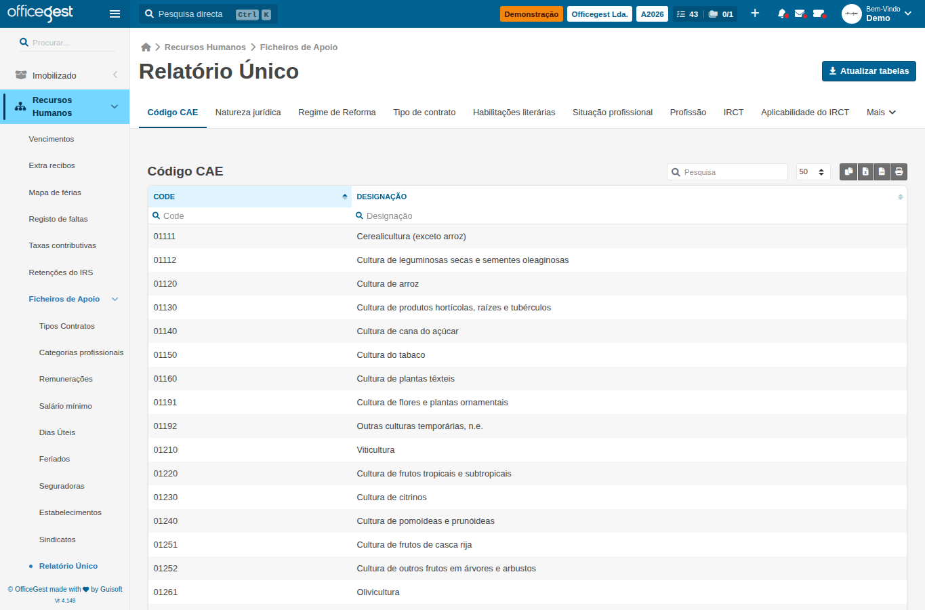This screenshot has width=925, height=610.
Task: Switch to the Tipo de contrato tab
Action: 424,113
